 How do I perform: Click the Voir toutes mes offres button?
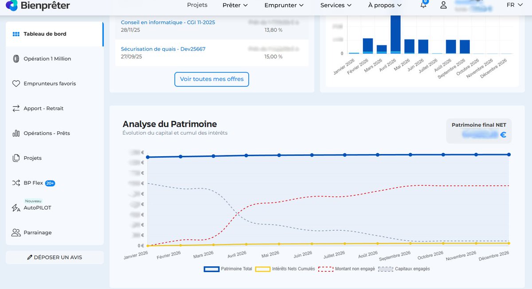point(212,79)
